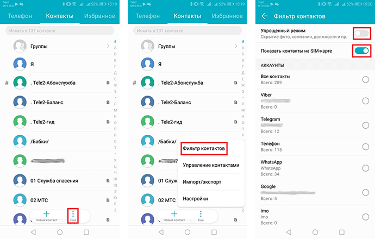Tap .Tele2-Баланс avatar on the leftmost screen

tap(21, 102)
